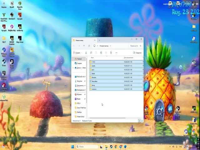Click the Rockstar Games desktop icon
Image resolution: width=200 pixels, height=150 pixels.
tap(12, 52)
